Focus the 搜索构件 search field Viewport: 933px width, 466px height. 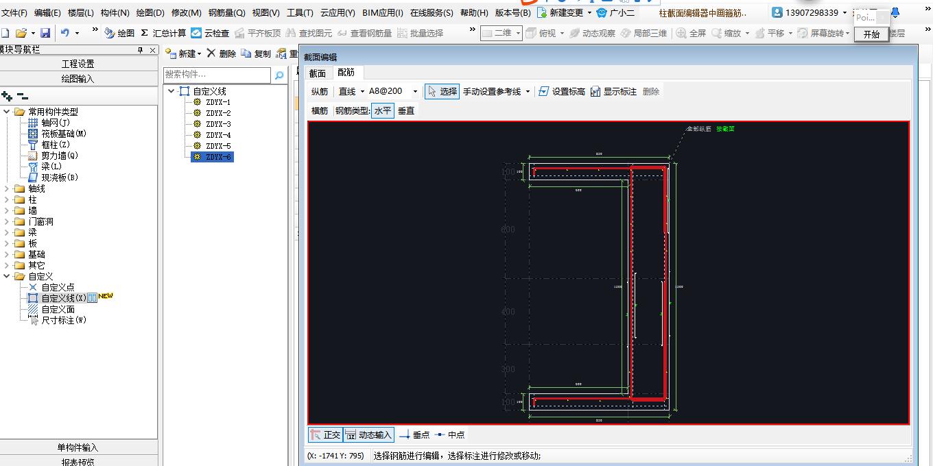[x=217, y=75]
